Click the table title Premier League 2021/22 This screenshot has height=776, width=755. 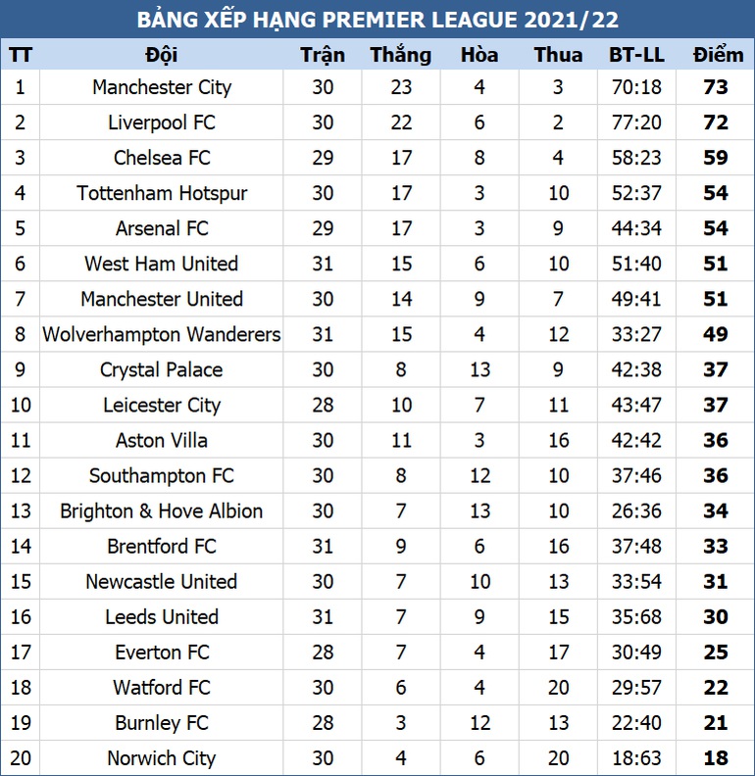click(377, 21)
